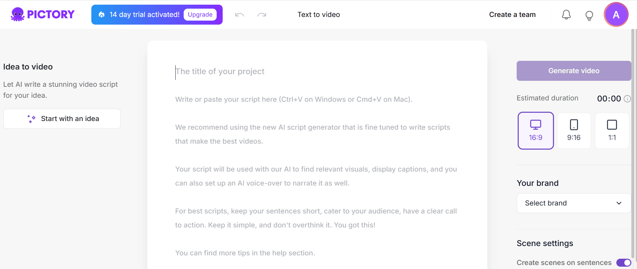
Task: Open the notifications bell
Action: coord(566,15)
